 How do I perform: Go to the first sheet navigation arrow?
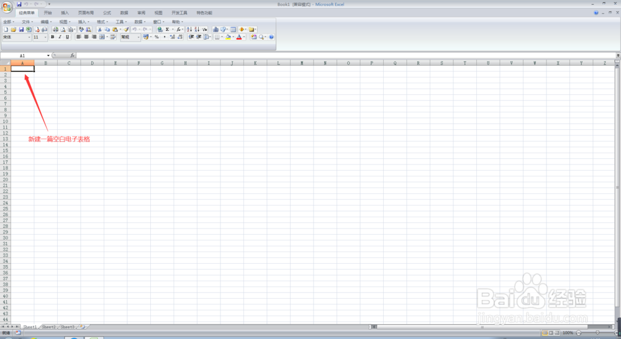(2, 327)
